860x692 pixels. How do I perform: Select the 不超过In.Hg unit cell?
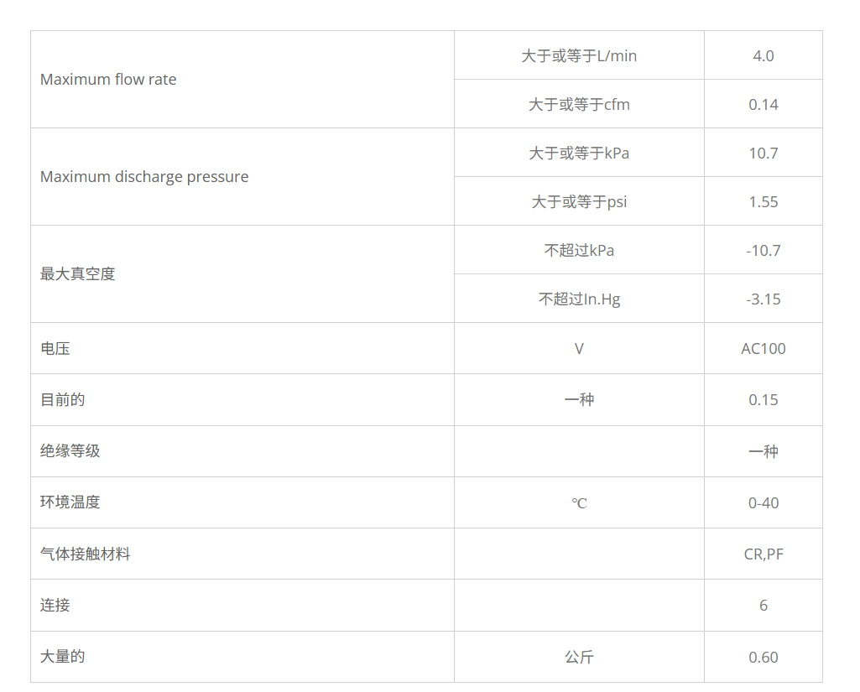(x=579, y=299)
